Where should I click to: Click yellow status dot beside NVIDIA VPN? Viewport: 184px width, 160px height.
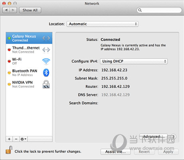(9, 84)
